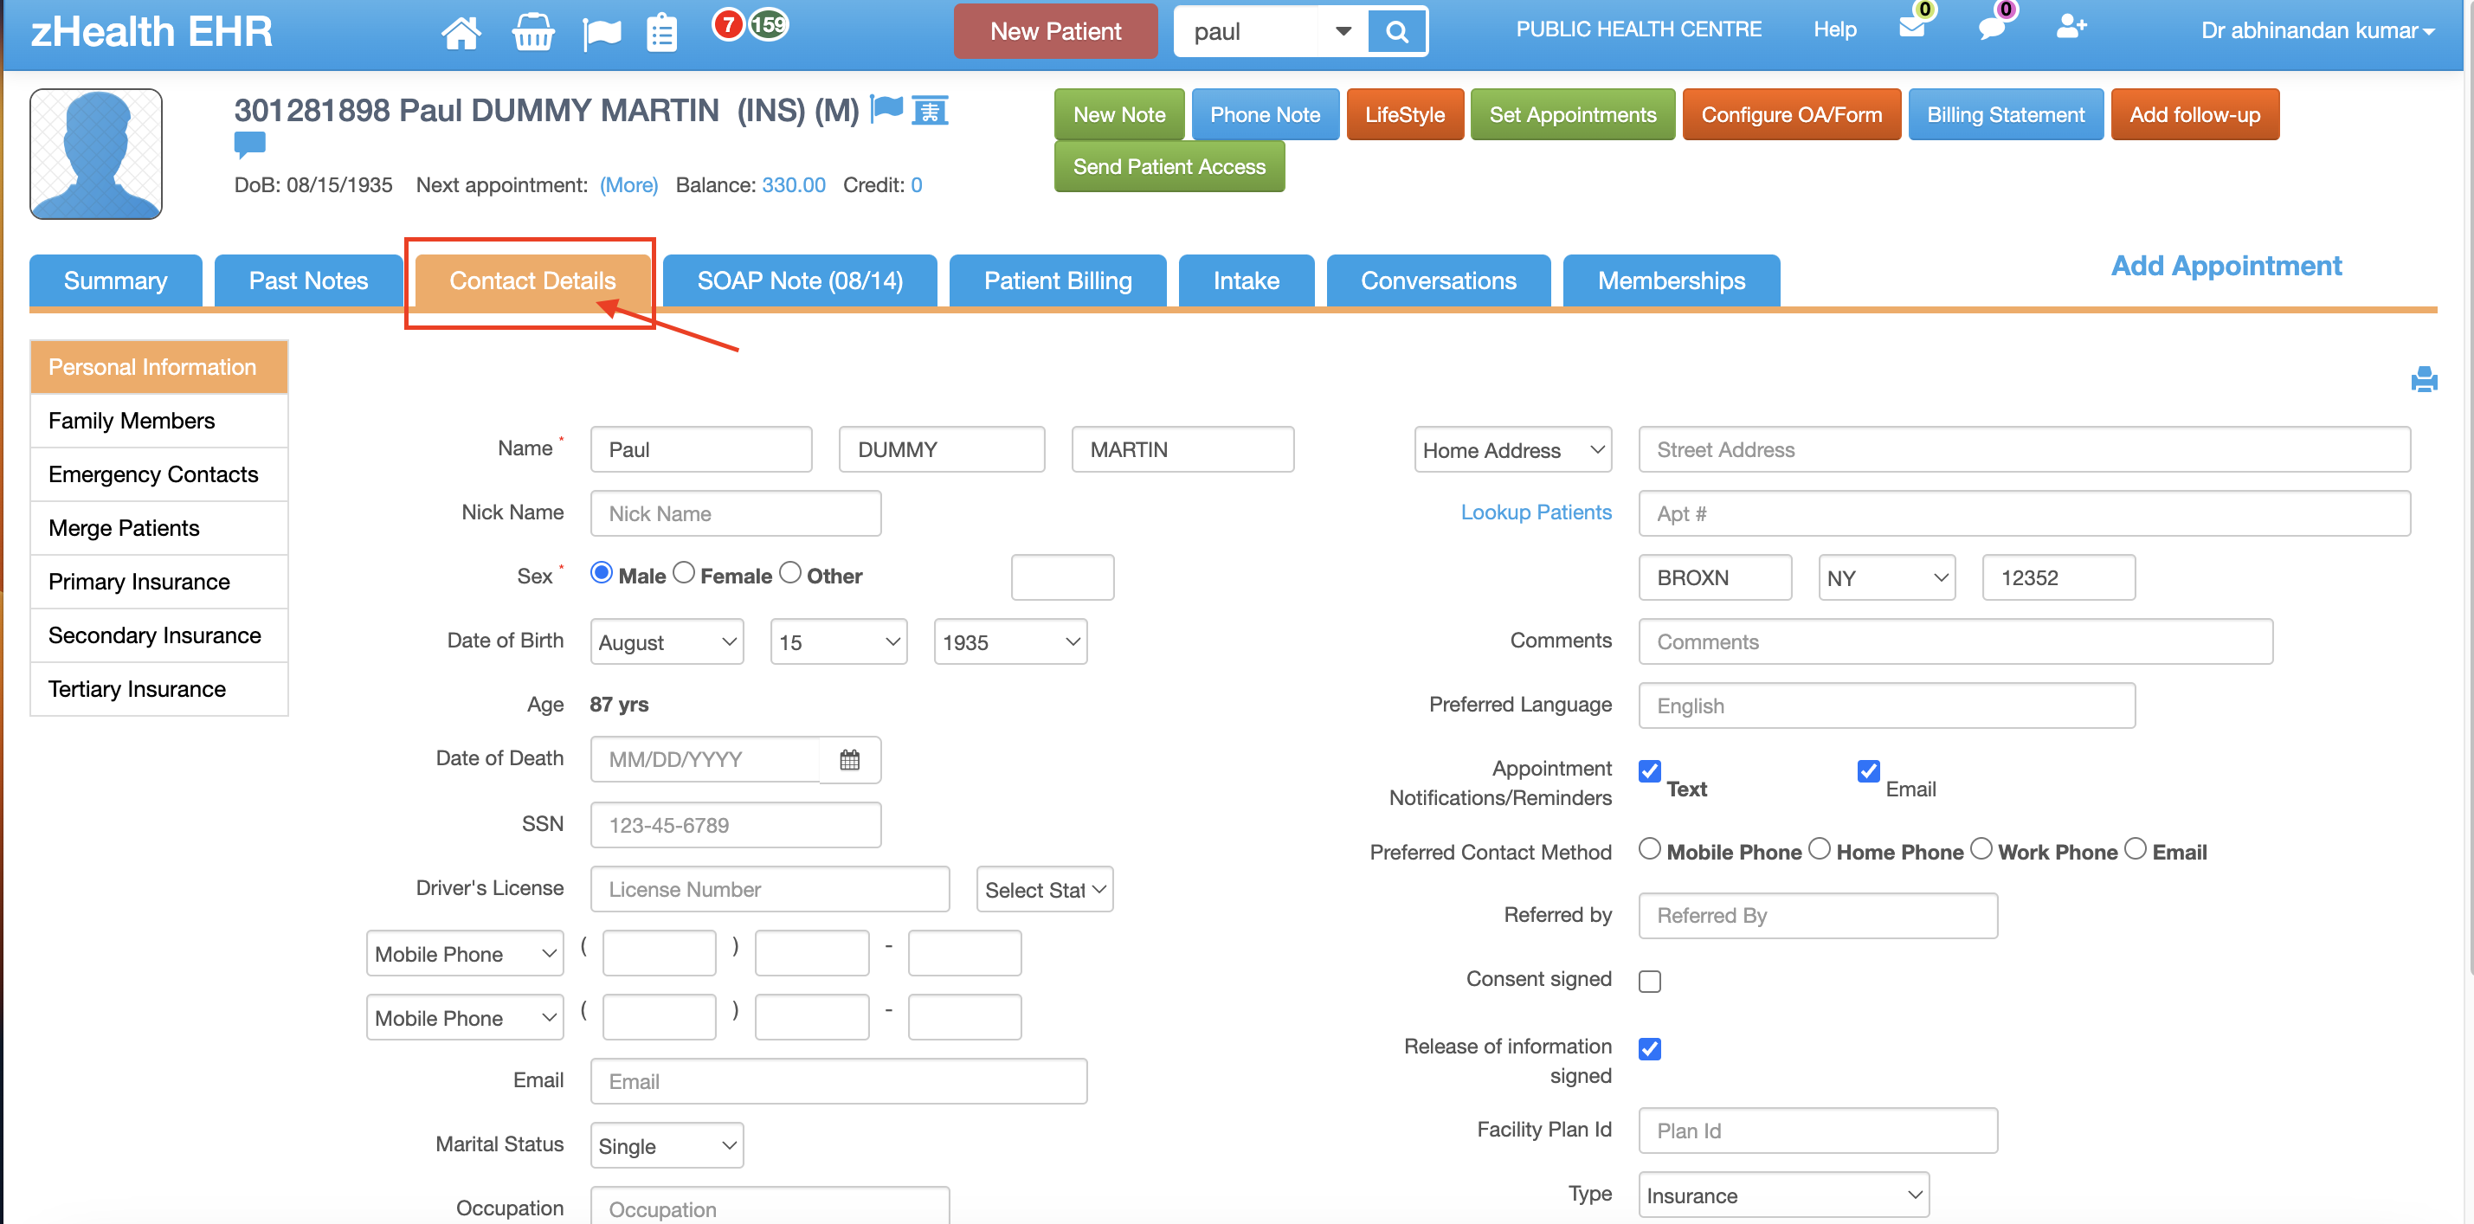Open the chat bubble messages icon
The width and height of the screenshot is (2474, 1224).
(1992, 27)
